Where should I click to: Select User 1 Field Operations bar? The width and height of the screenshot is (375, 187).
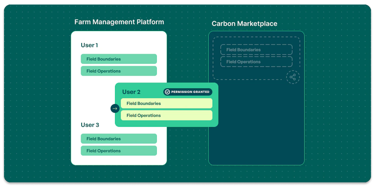(119, 71)
